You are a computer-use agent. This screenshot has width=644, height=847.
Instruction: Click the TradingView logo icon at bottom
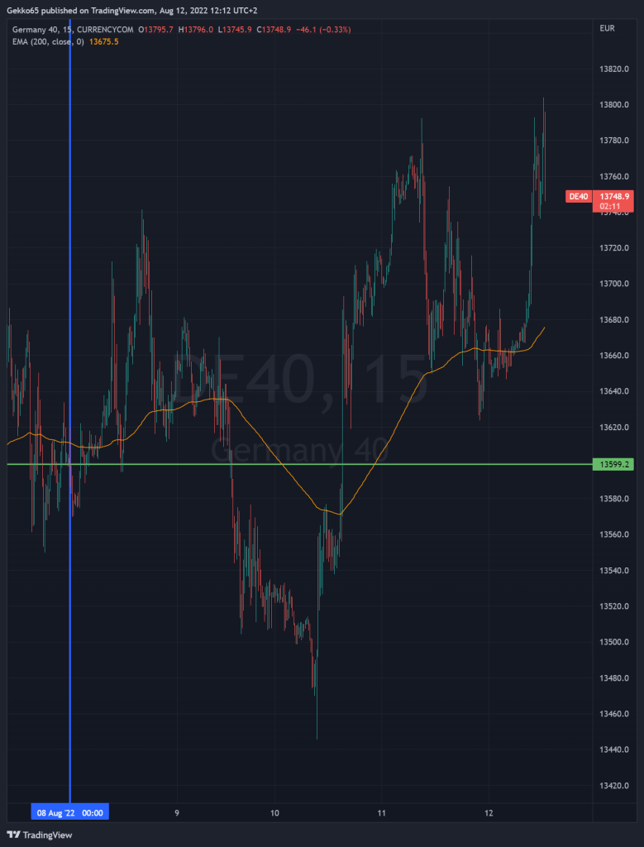[12, 835]
